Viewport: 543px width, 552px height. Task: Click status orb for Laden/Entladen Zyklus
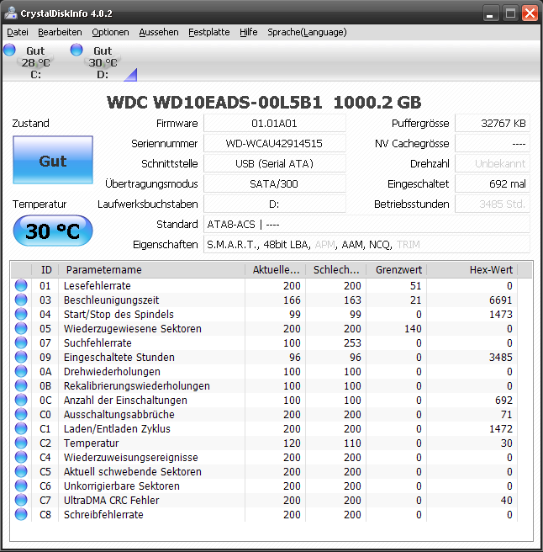[21, 428]
